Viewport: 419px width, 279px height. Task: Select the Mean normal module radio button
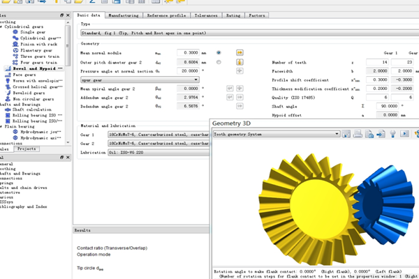pos(219,52)
